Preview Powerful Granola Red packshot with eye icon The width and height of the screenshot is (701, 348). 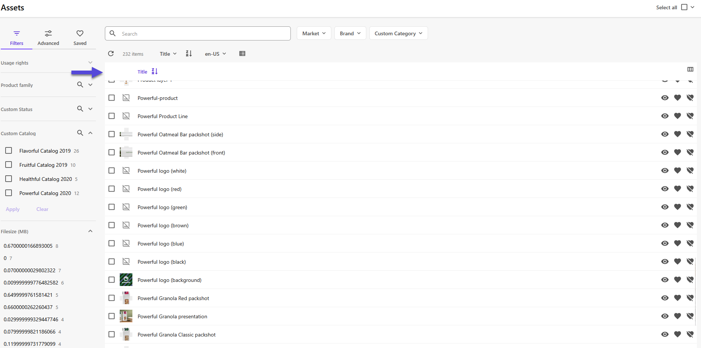(665, 297)
